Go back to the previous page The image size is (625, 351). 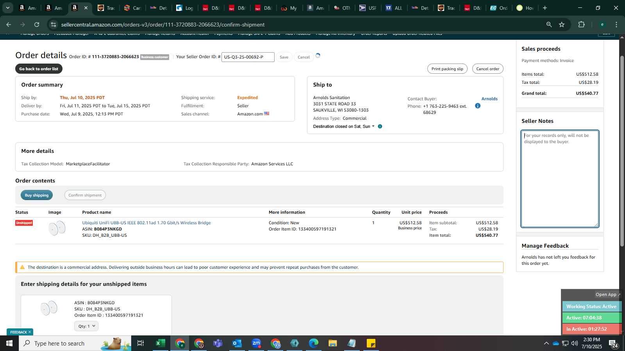[9, 25]
